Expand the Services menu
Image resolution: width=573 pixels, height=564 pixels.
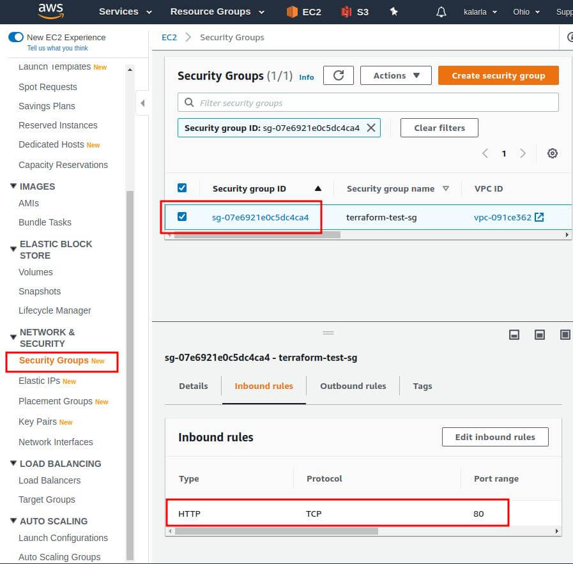(125, 11)
